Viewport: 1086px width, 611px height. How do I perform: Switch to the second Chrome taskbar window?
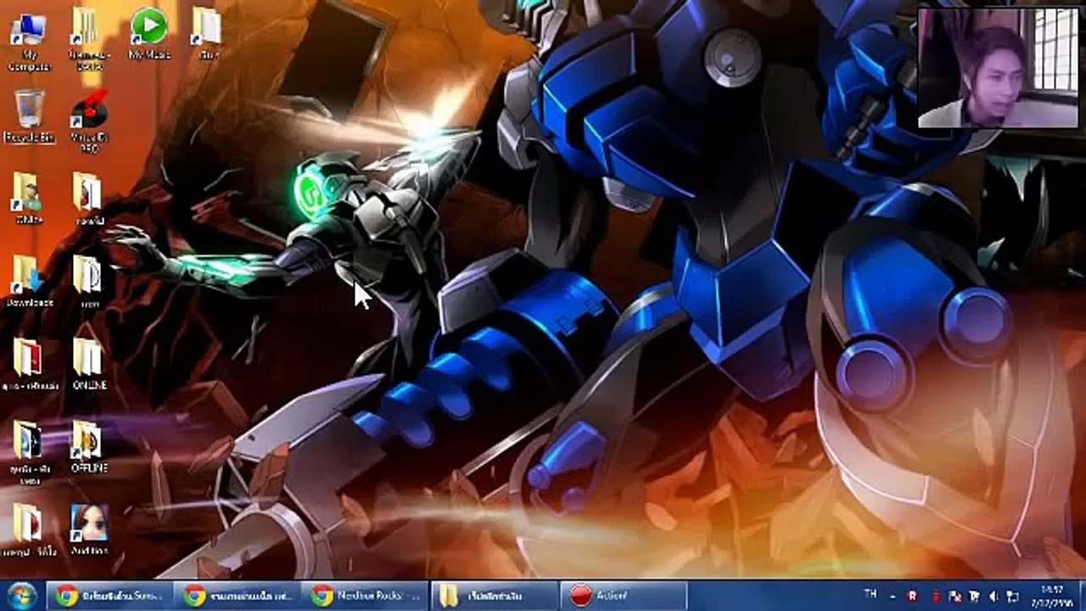pyautogui.click(x=238, y=596)
